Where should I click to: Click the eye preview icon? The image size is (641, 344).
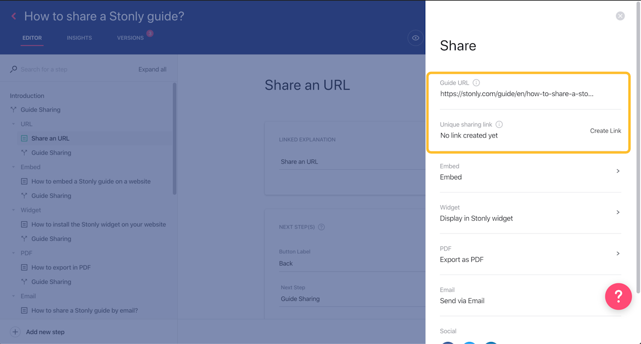click(415, 38)
